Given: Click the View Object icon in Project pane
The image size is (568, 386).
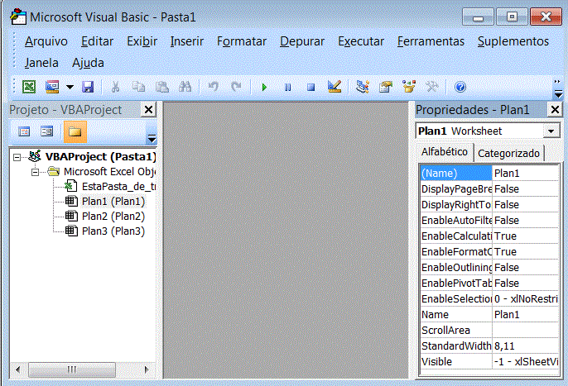Looking at the screenshot, I should [x=46, y=131].
